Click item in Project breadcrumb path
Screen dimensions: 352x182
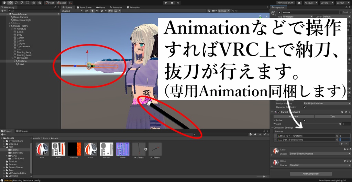(46, 138)
